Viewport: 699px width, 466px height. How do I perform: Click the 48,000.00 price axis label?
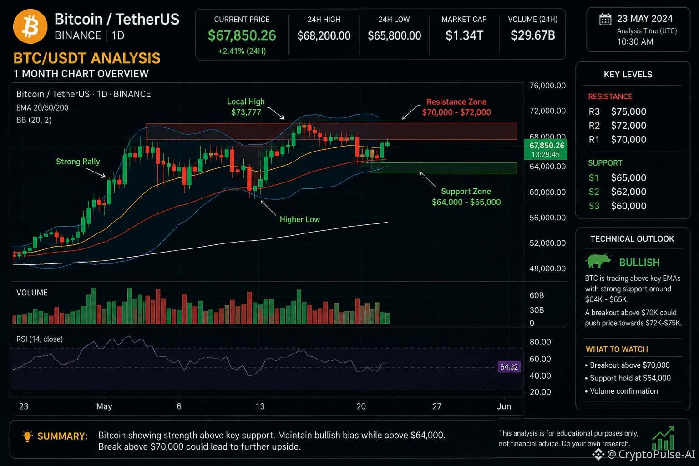(x=547, y=268)
